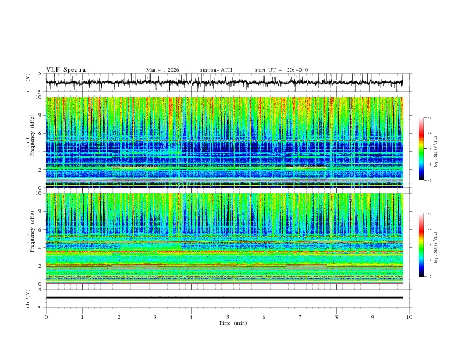Image resolution: width=461 pixels, height=356 pixels.
Task: Click the "ch.3(V)" axis label
Action: (x=28, y=298)
